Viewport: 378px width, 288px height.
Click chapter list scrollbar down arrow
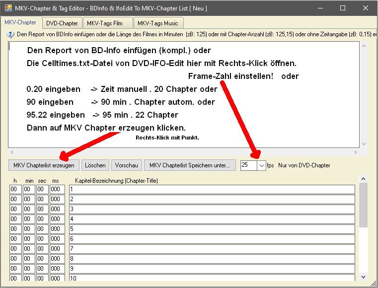click(363, 277)
